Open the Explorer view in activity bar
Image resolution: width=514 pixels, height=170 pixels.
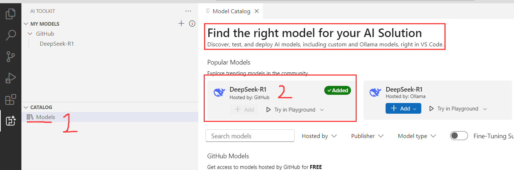11,14
